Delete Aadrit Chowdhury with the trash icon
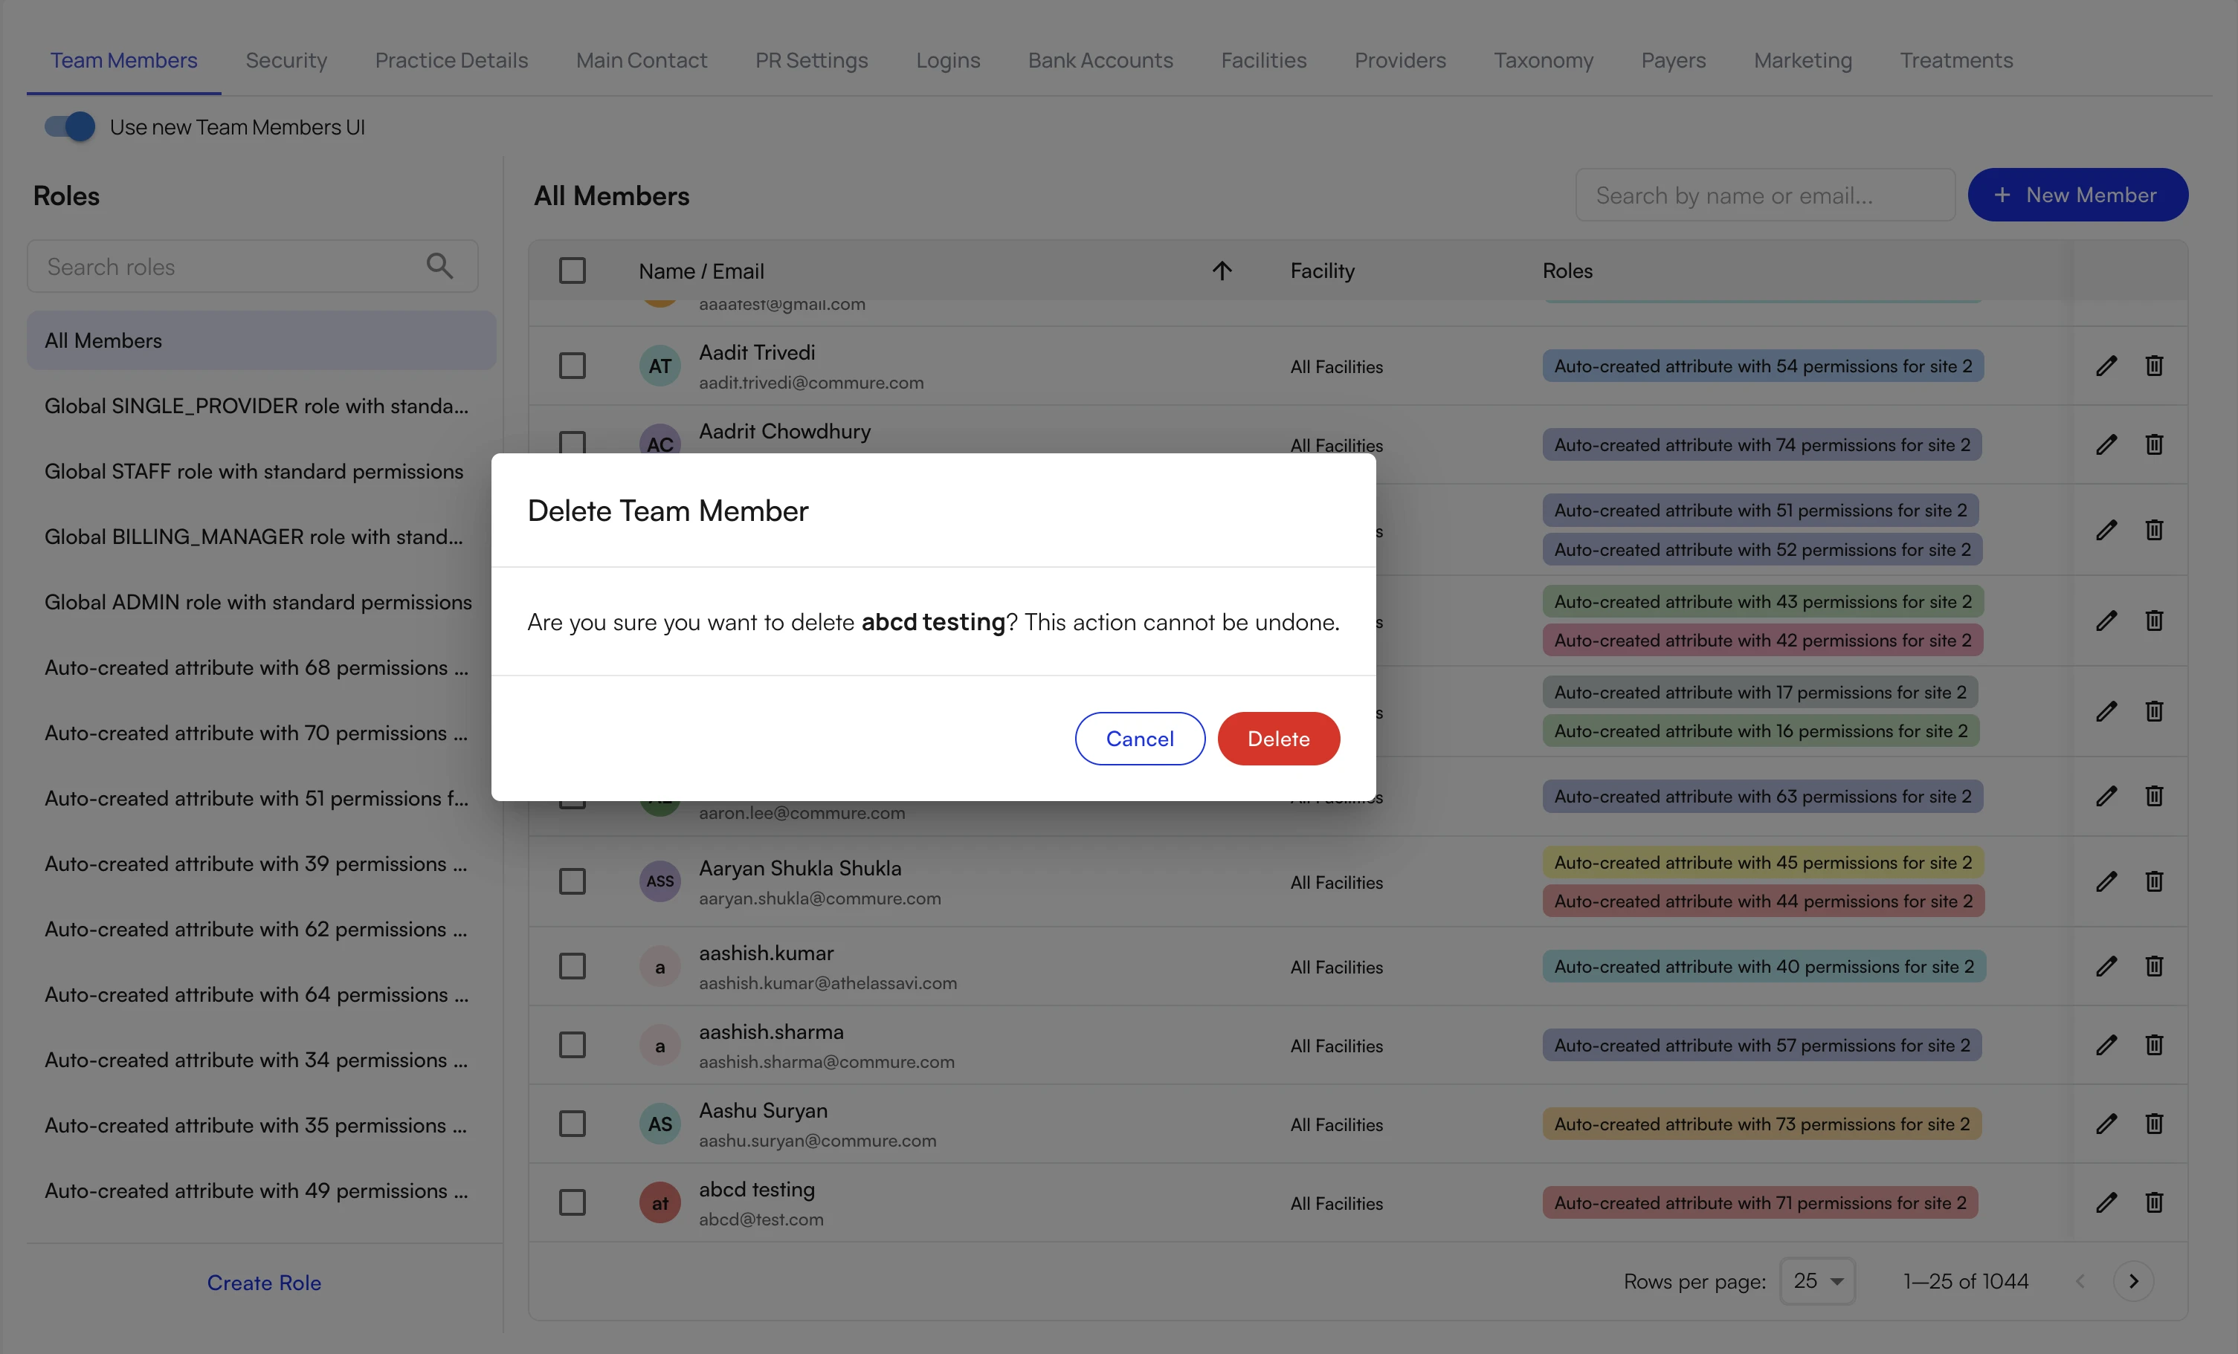Viewport: 2238px width, 1354px height. click(2153, 444)
